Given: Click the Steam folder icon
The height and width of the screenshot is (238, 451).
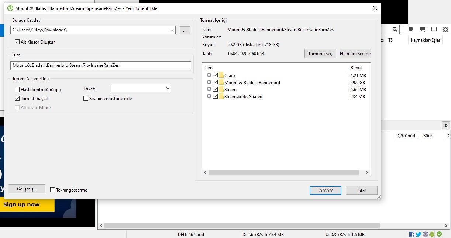Looking at the screenshot, I should [x=221, y=89].
